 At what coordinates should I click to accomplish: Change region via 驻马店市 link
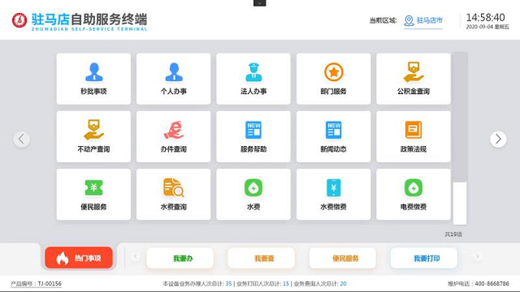[430, 20]
